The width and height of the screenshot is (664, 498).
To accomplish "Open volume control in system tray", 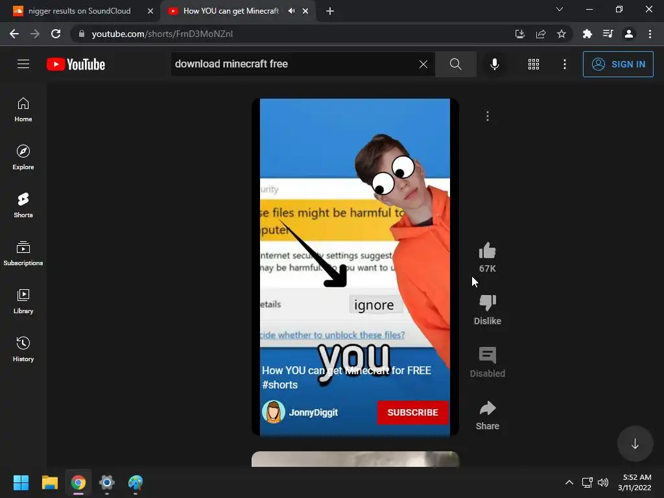I will (x=602, y=482).
